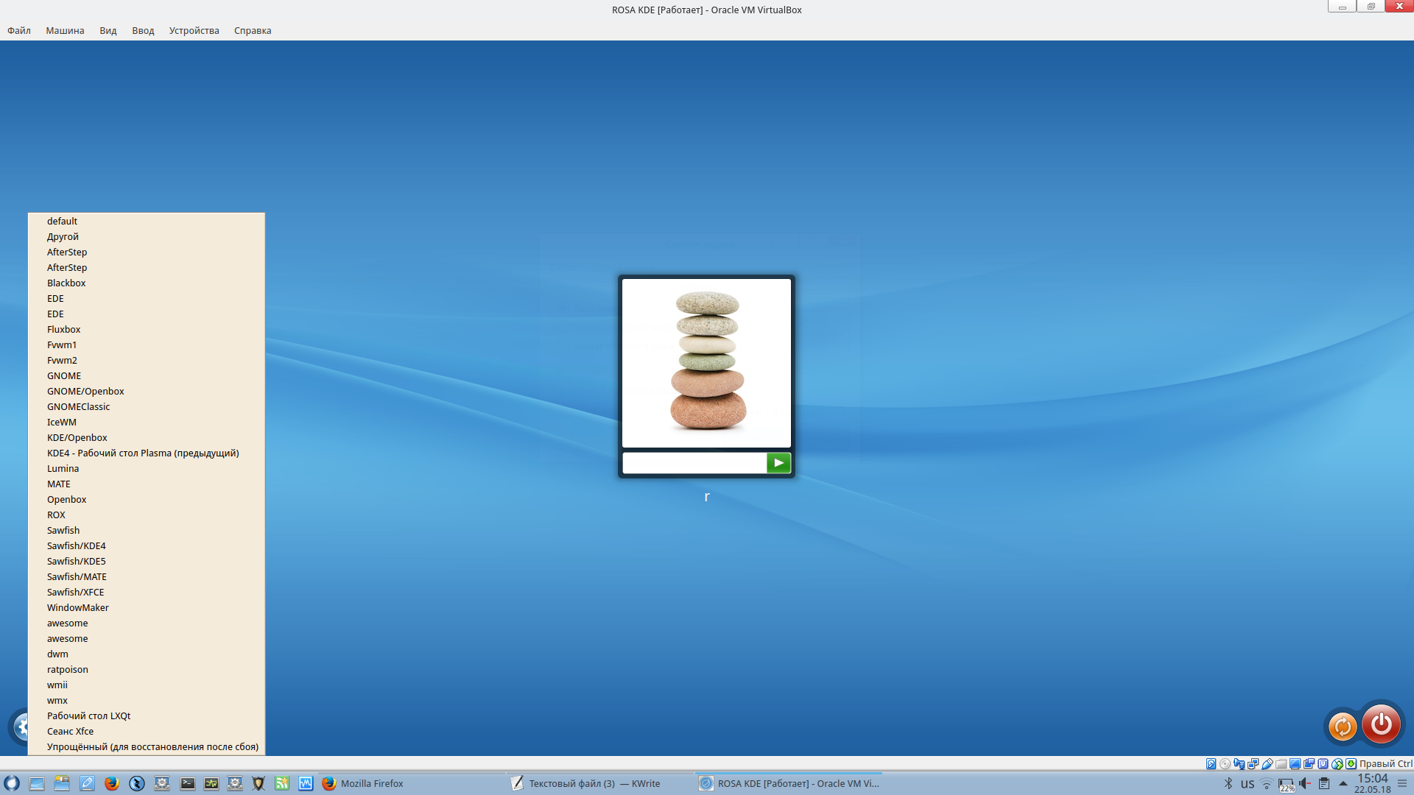
Task: Expand hidden system tray icons arrow
Action: click(x=1343, y=783)
